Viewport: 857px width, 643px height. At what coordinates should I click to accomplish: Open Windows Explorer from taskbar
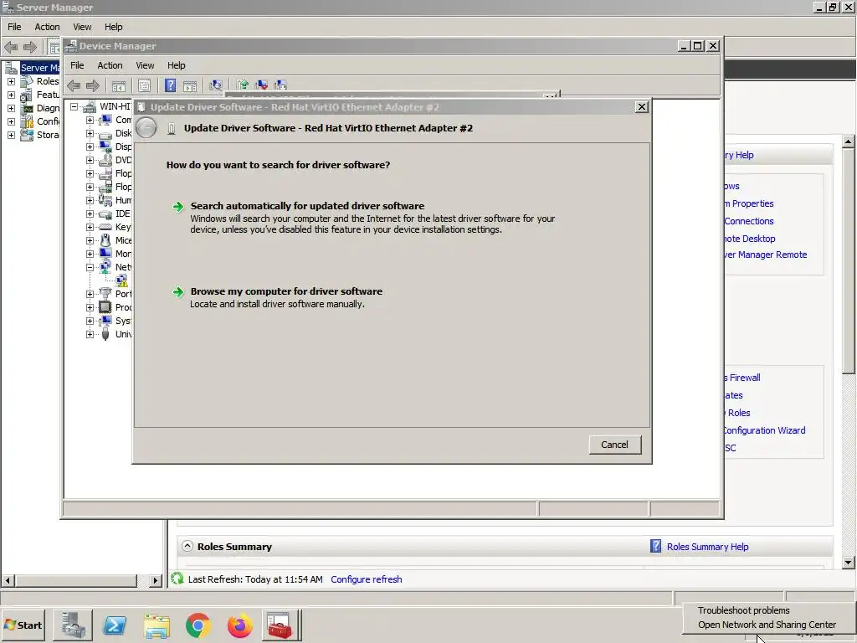point(157,625)
